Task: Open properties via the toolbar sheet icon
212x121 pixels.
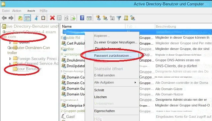Action: click(x=59, y=18)
